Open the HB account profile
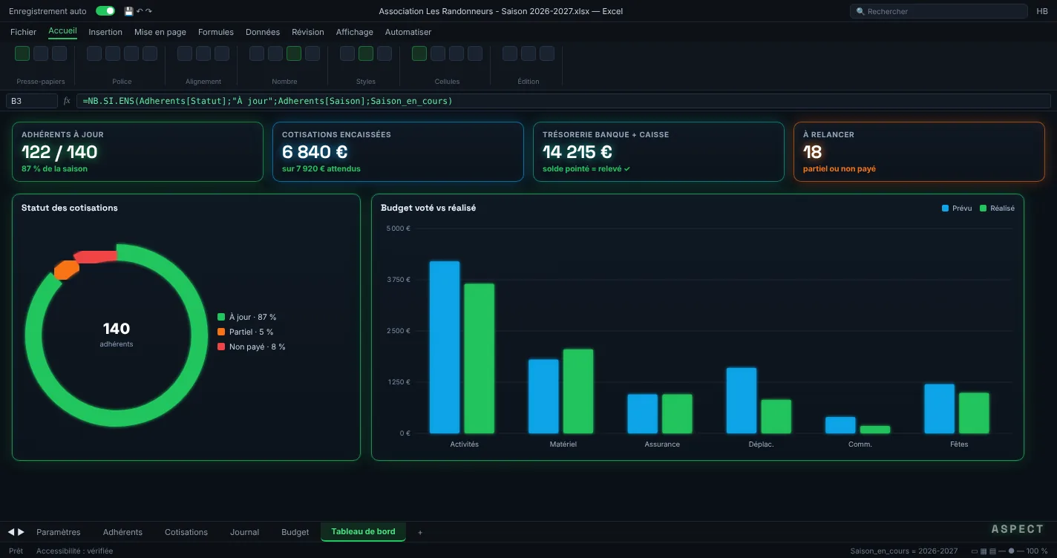 [1042, 11]
